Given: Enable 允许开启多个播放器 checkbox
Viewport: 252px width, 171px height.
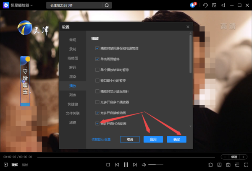Looking at the screenshot, I should point(97,102).
